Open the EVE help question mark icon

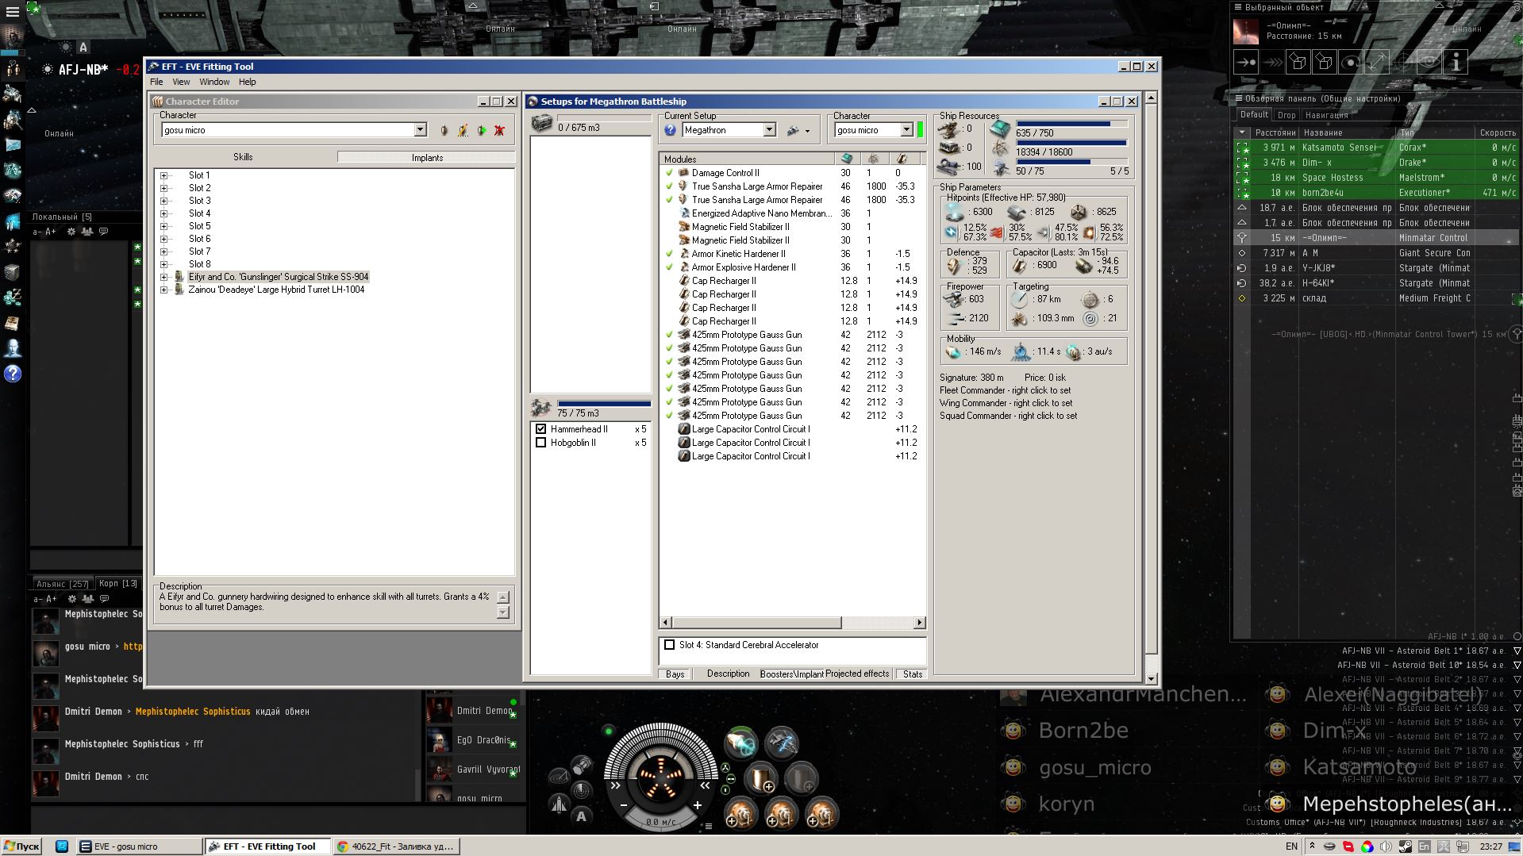tap(13, 374)
